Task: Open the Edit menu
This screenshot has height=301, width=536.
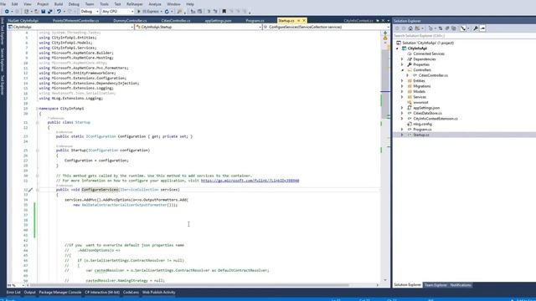Action: [15, 4]
